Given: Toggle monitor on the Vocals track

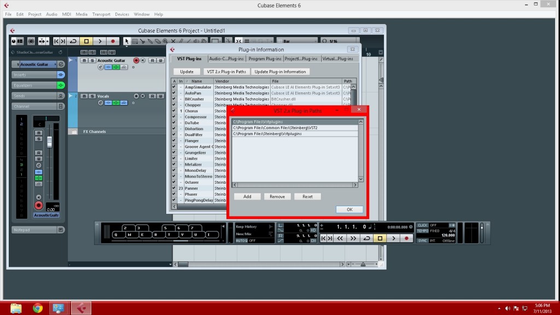Looking at the screenshot, I should coord(143,96).
